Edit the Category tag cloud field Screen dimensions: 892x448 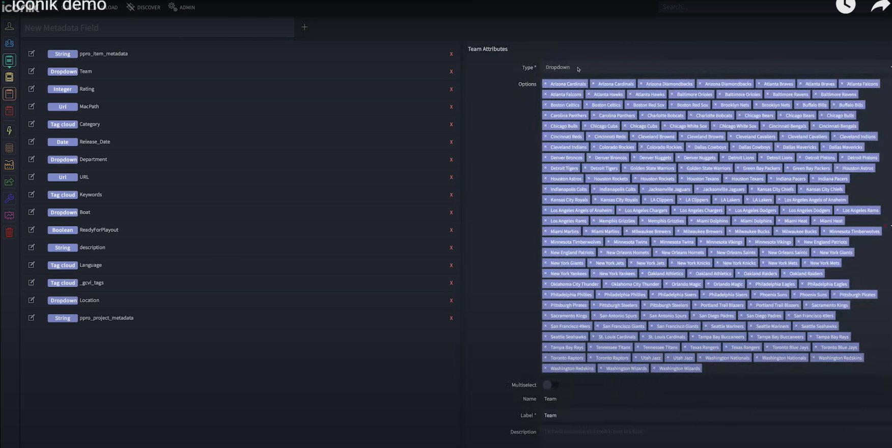(32, 124)
